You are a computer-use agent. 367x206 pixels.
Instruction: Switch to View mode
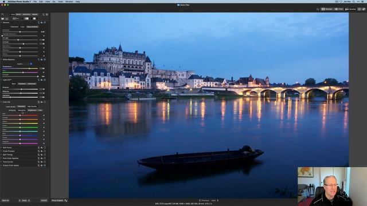339,9
